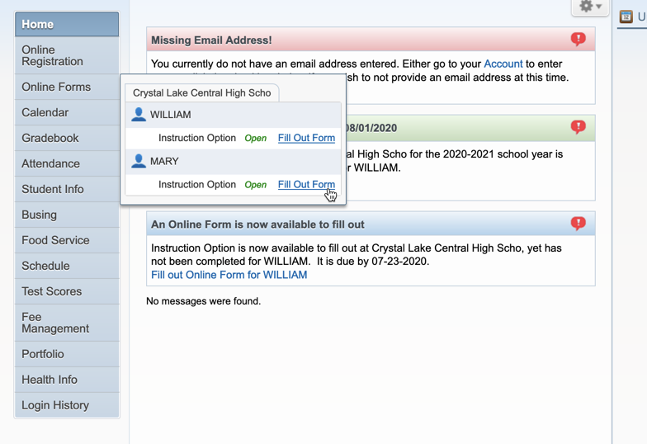
Task: Open the Gradebook page
Action: pyautogui.click(x=67, y=138)
